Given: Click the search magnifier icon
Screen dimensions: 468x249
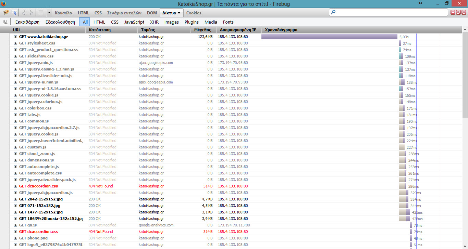Looking at the screenshot, I should 333,12.
